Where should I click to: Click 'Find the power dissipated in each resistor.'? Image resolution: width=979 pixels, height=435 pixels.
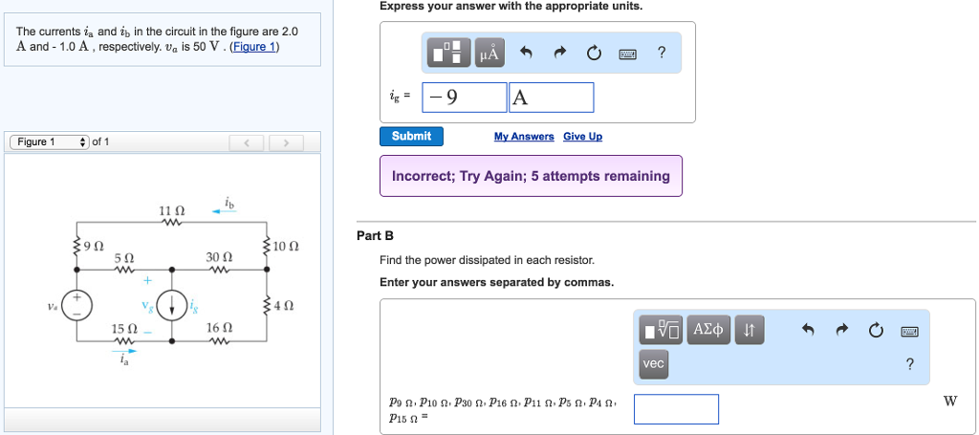tap(487, 260)
